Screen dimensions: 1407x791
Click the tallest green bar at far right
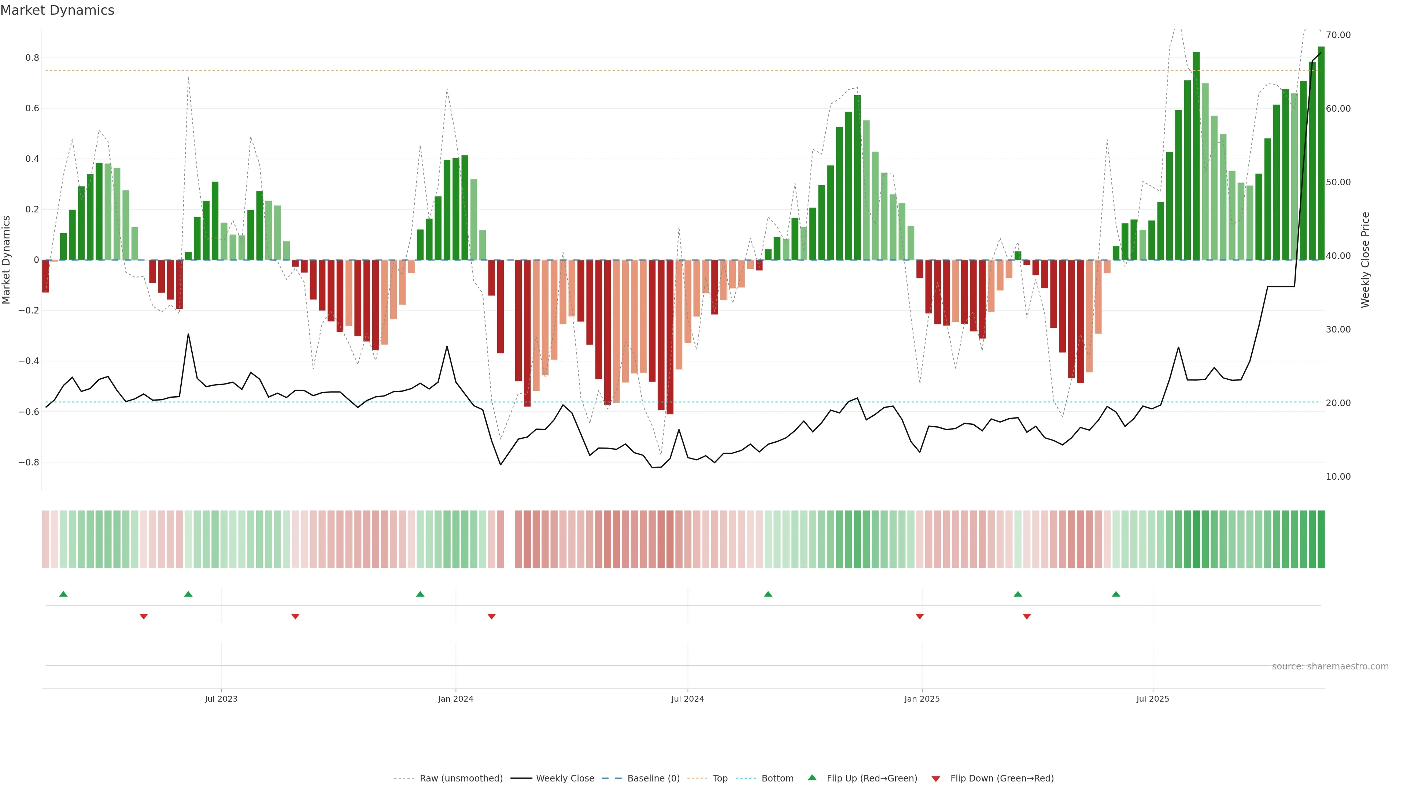click(1321, 164)
